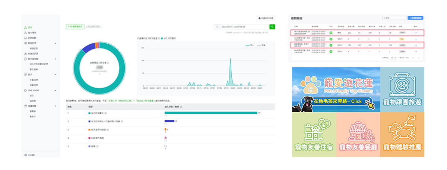447x170 pixels.
Task: Open the 寵物友善餐廳 restaurant icon tile
Action: [358, 135]
